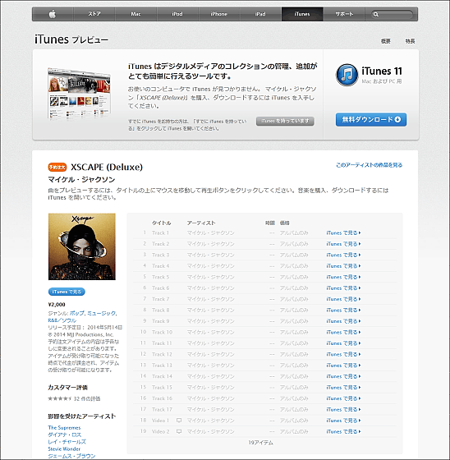Click 'iTunes で見る' for Track 5

pyautogui.click(x=343, y=277)
